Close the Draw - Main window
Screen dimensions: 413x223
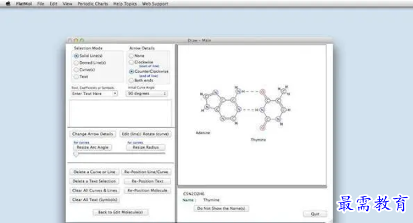(x=70, y=40)
